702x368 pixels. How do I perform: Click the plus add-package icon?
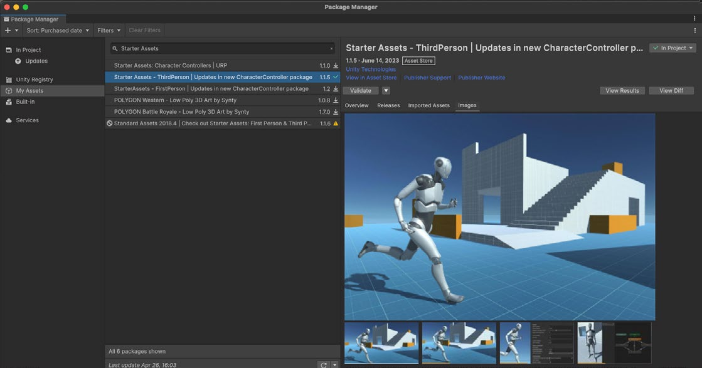(x=8, y=31)
